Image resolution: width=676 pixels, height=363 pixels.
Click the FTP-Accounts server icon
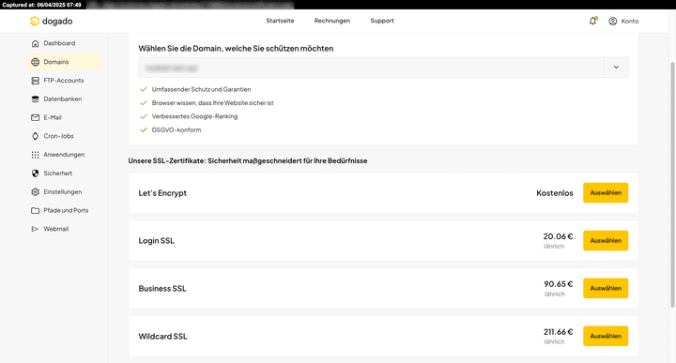[x=36, y=81]
